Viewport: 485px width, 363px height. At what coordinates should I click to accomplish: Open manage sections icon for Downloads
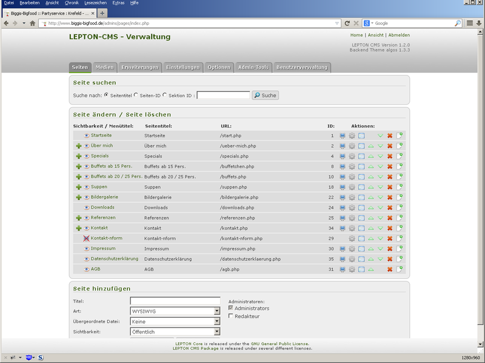click(x=361, y=208)
